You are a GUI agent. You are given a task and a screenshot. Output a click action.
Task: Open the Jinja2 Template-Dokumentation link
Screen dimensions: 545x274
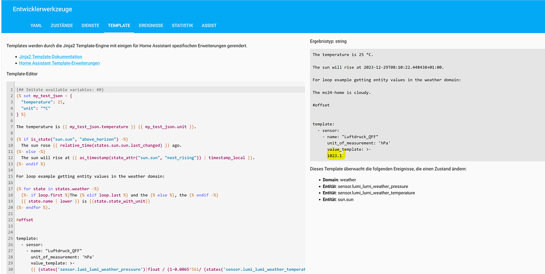pyautogui.click(x=51, y=57)
